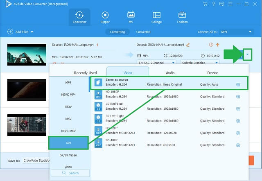Open settings gear for HD 720P preset
Viewport: 262px width, 181px height.
[x=238, y=133]
